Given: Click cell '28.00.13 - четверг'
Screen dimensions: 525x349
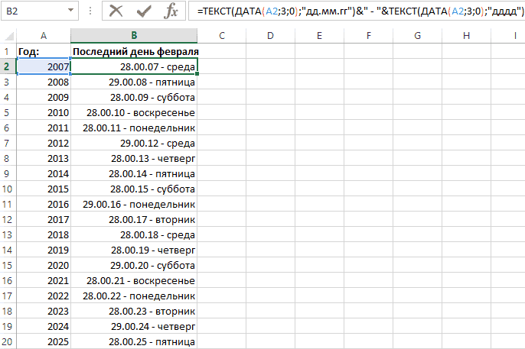Looking at the screenshot, I should pos(134,158).
